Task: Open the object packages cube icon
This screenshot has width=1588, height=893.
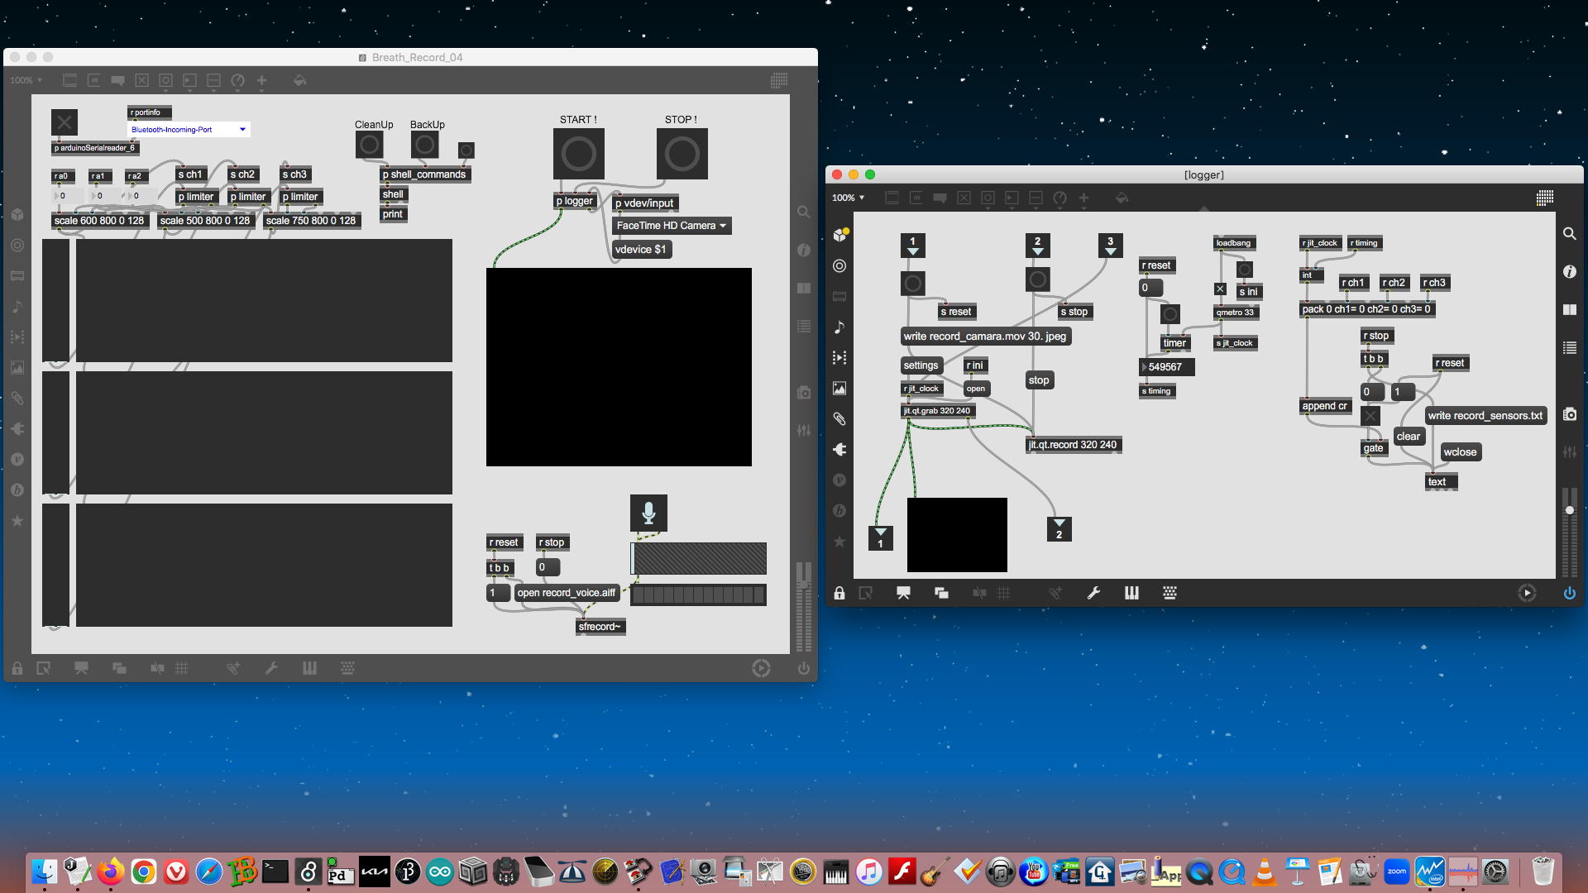Action: point(839,235)
